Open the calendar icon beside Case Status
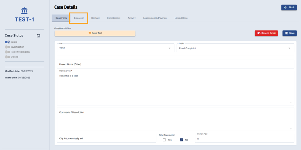 tap(38, 36)
